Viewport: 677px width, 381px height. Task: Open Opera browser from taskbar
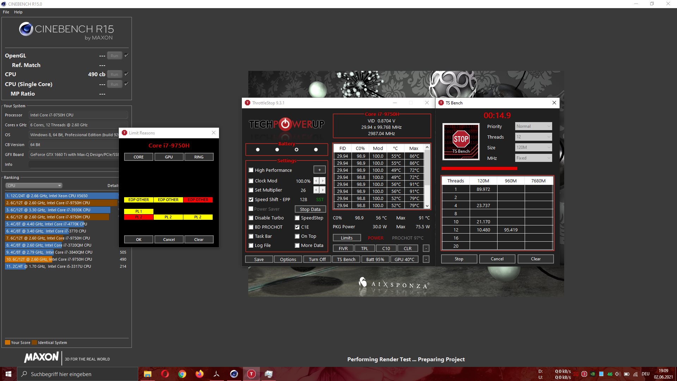[x=165, y=374]
